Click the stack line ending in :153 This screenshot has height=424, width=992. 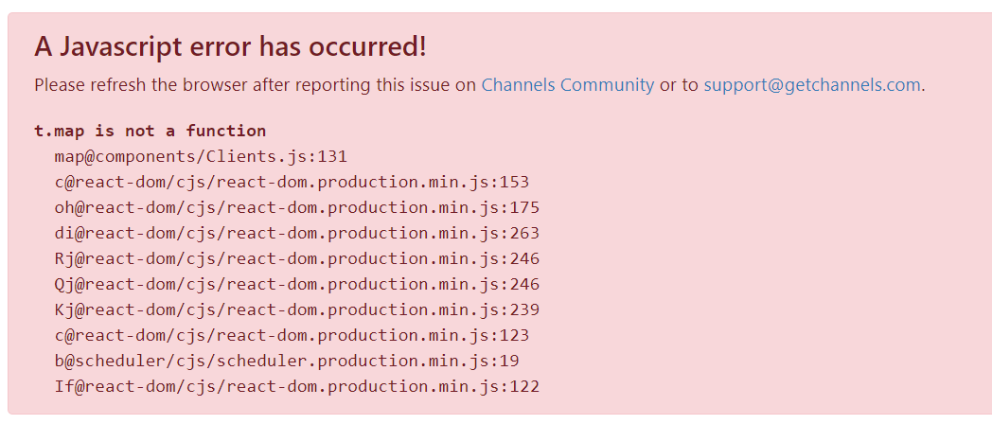point(292,182)
